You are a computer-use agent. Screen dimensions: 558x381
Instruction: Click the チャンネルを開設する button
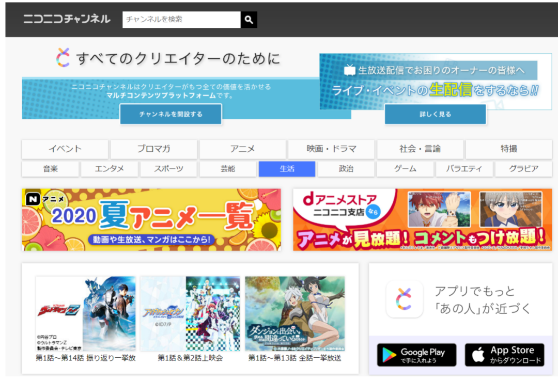pos(171,115)
